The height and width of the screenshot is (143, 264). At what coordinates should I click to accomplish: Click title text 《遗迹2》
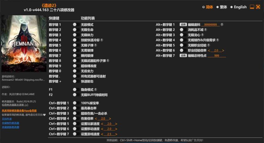click(49, 5)
